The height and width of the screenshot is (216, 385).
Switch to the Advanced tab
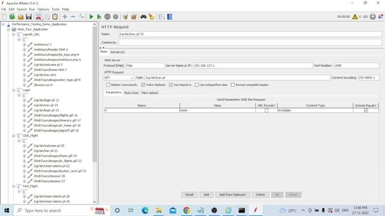point(117,52)
